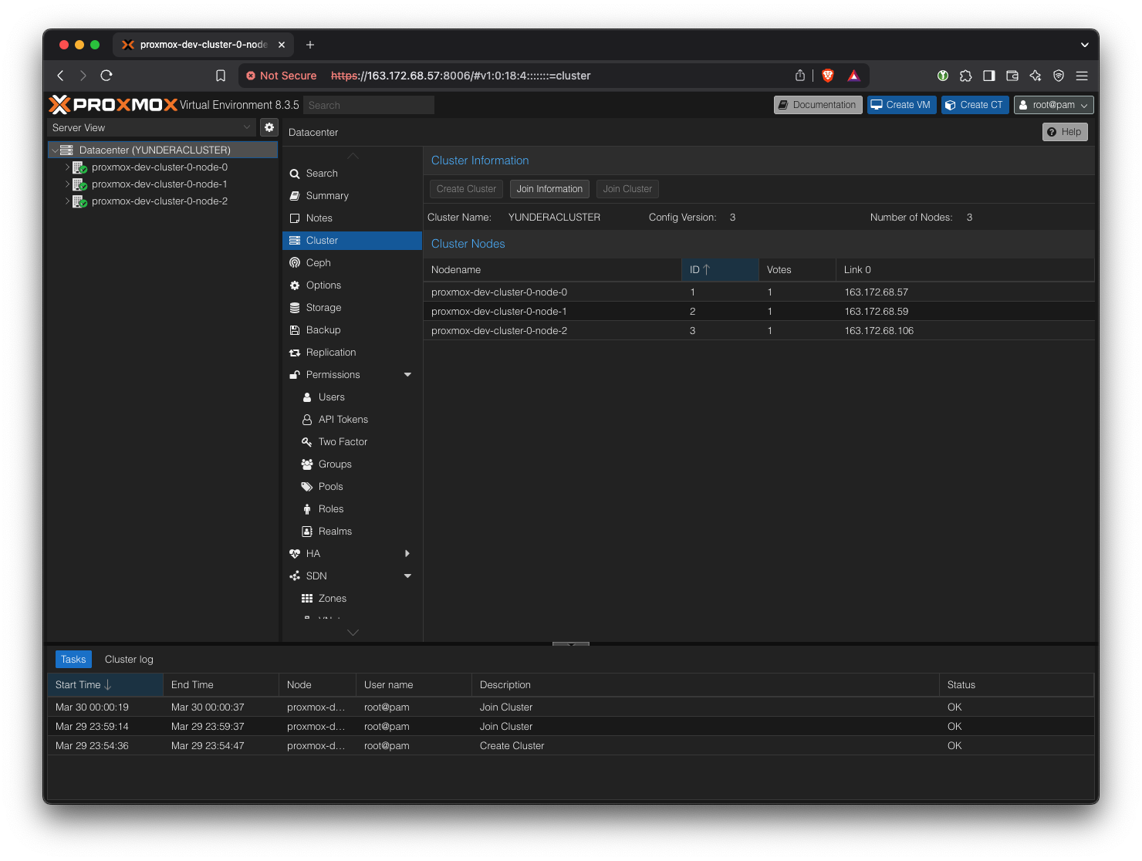Open the Brave wallet icon
This screenshot has height=861, width=1142.
point(1012,76)
